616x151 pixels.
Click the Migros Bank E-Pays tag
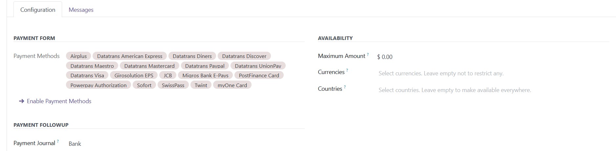pos(205,75)
